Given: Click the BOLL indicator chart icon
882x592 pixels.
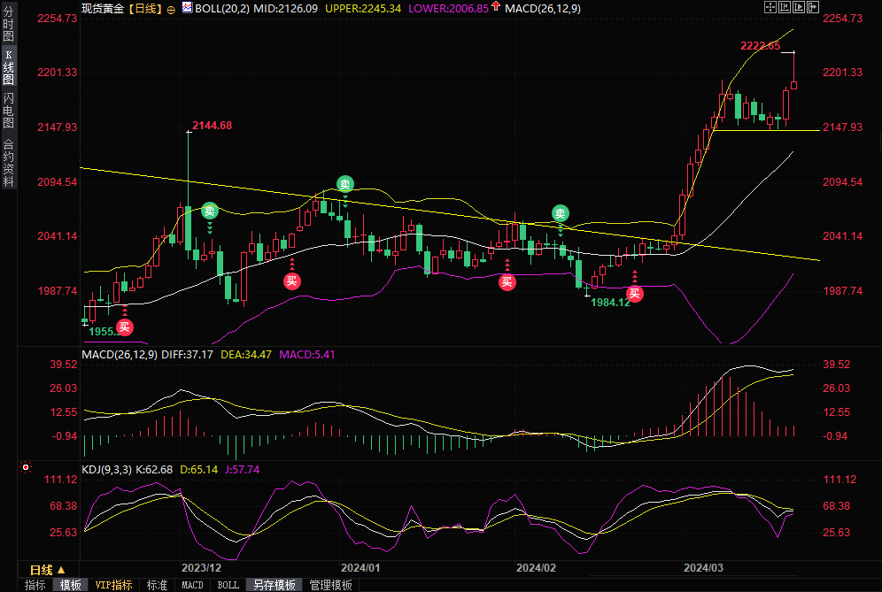Looking at the screenshot, I should pyautogui.click(x=186, y=8).
